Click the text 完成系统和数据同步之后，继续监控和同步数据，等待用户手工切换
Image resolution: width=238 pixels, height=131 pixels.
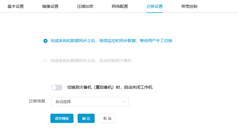111,41
